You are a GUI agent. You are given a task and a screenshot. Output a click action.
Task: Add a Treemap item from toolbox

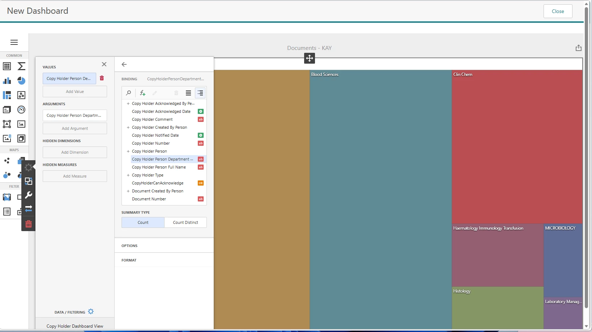[7, 95]
